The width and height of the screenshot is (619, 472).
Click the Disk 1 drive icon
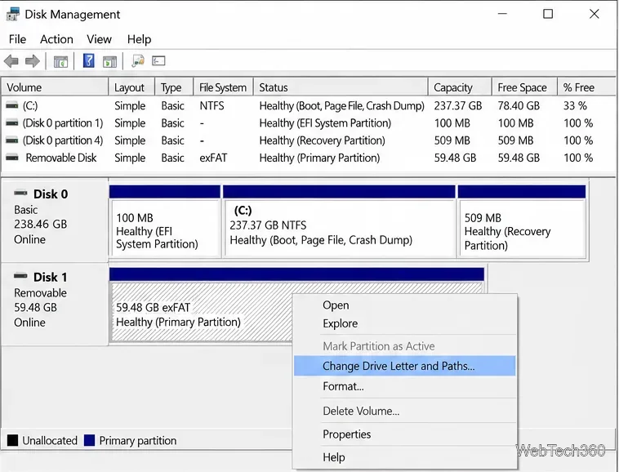20,276
